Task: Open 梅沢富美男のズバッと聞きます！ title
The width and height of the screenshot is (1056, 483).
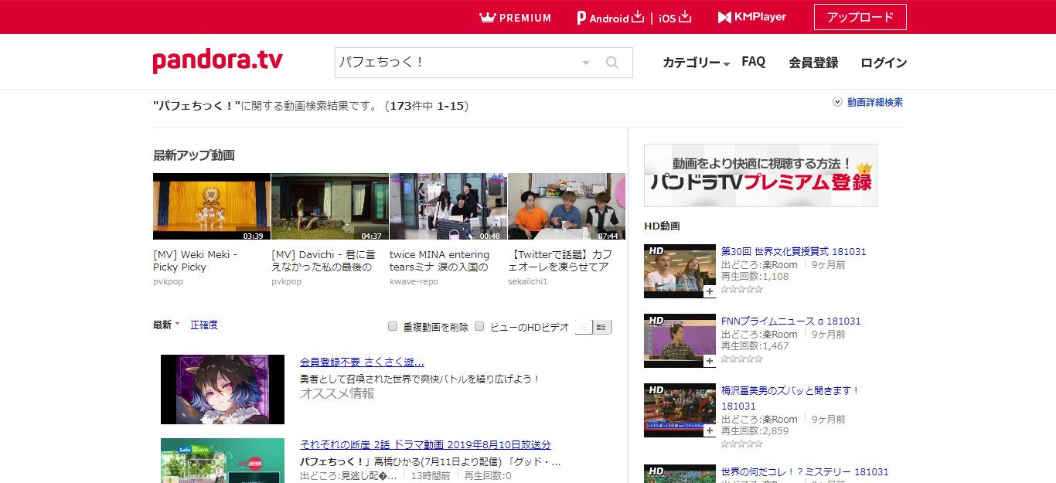Action: pyautogui.click(x=791, y=398)
